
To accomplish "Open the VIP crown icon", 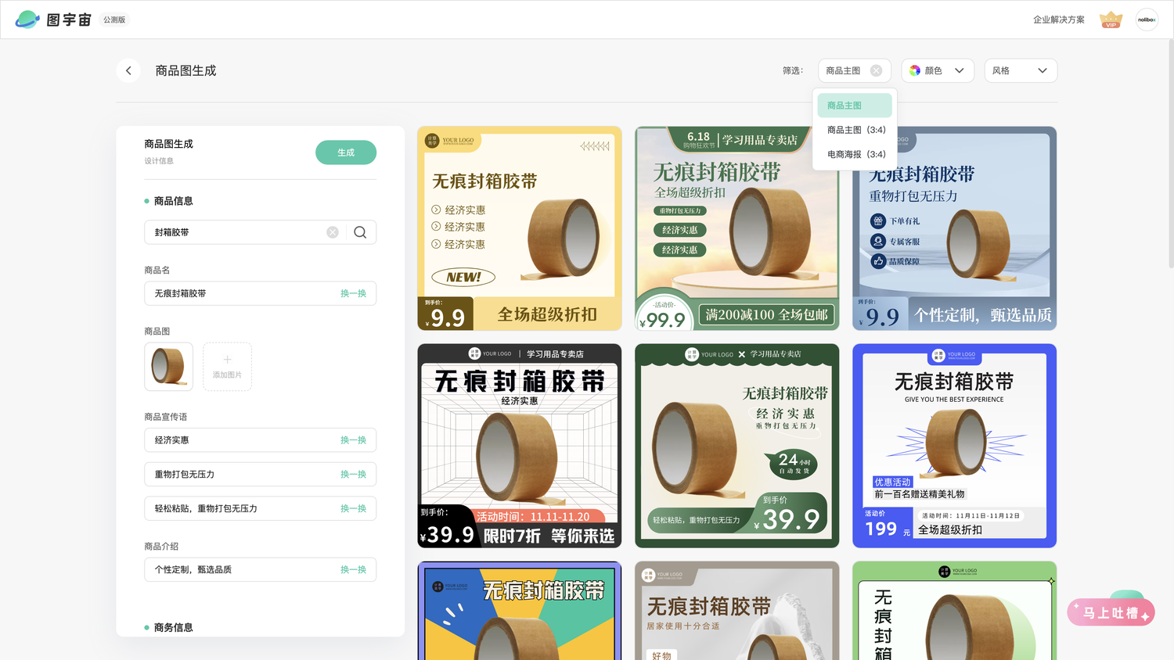I will pyautogui.click(x=1111, y=20).
